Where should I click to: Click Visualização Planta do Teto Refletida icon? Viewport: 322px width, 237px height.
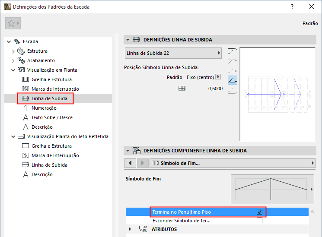(21, 136)
